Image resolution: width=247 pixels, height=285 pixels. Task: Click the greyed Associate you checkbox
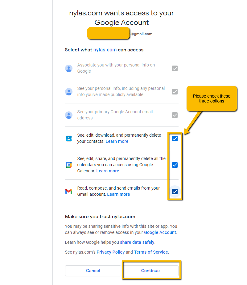175,68
